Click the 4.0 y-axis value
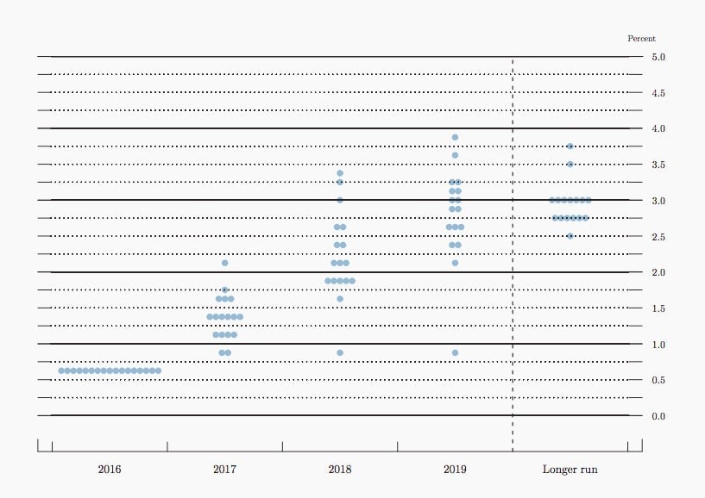This screenshot has width=705, height=498. coord(658,129)
